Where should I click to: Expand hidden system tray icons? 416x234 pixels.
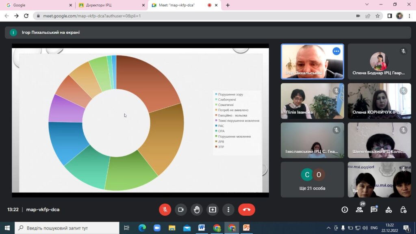point(328,228)
